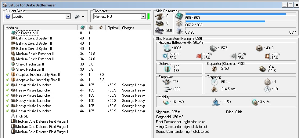Click the powergrid usage bar for 687.2 / 960
This screenshot has height=138, width=299.
pos(241,21)
